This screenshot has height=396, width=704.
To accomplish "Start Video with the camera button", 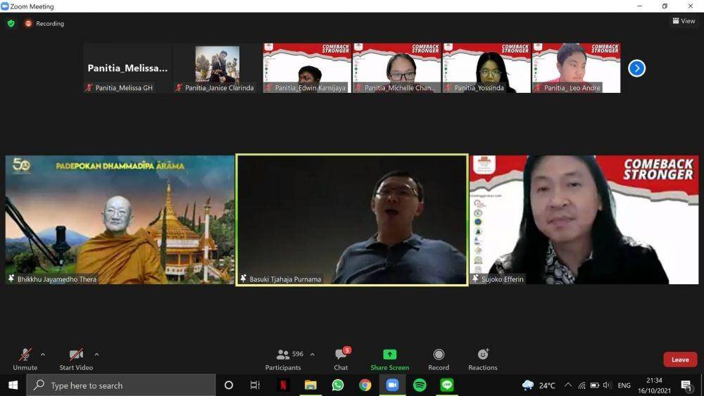I will coord(76,359).
